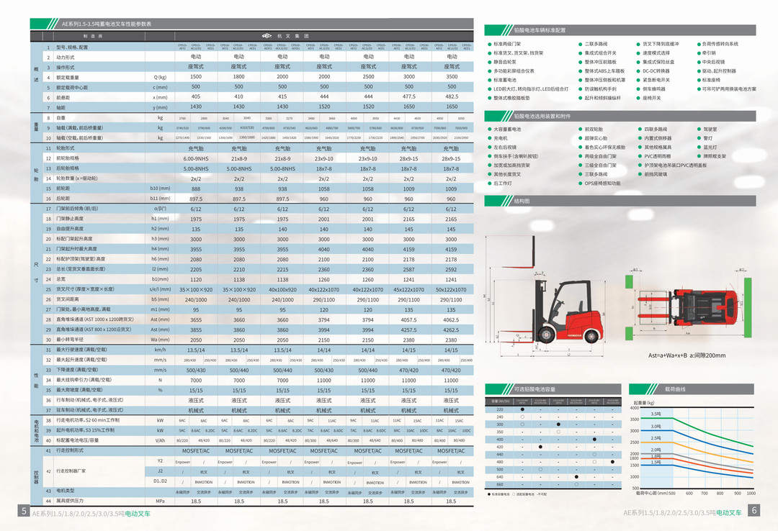This screenshot has width=778, height=531.
Task: Click page number 6 badge
Action: tap(754, 510)
